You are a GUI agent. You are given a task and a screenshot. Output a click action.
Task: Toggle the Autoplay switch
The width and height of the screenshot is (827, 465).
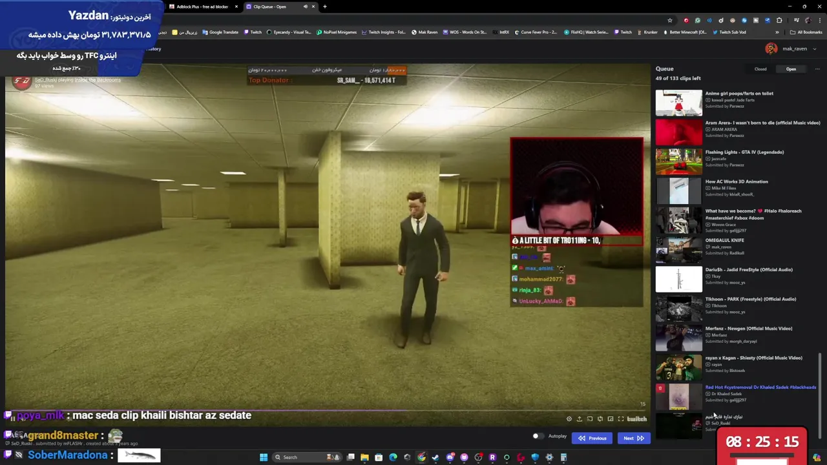pos(538,437)
